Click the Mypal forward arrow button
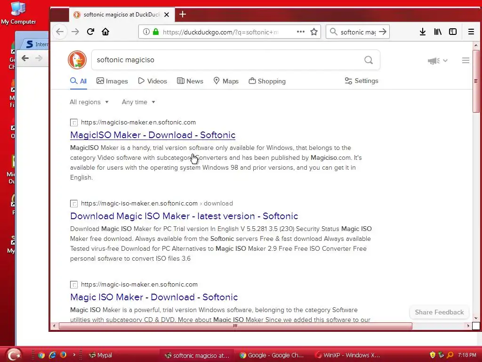Viewport: 482px width, 362px height. click(x=75, y=32)
